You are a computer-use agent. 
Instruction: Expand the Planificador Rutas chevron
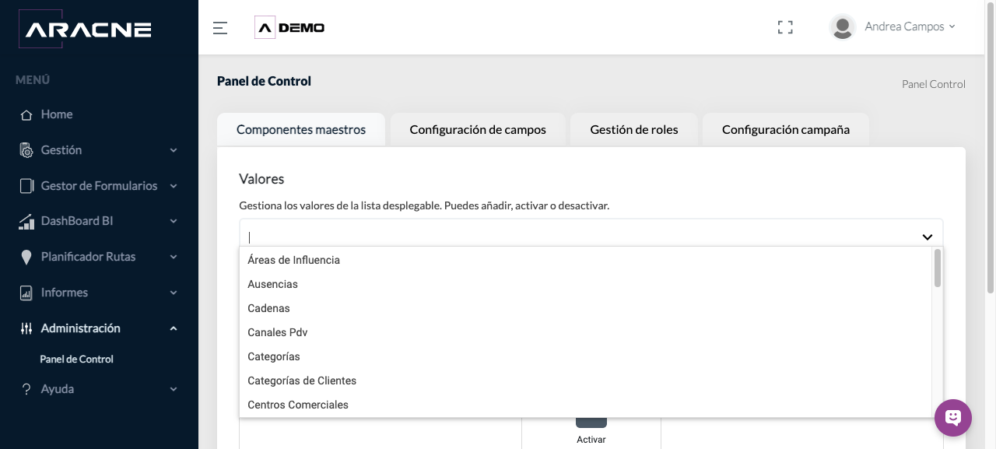pos(174,257)
